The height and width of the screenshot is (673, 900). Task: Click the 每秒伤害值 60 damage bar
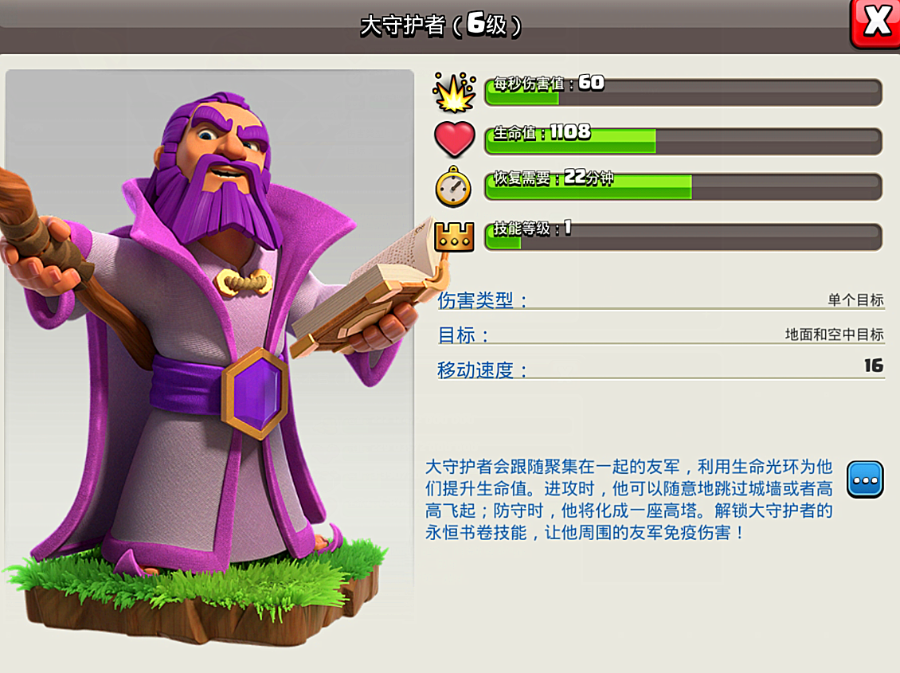pos(683,92)
